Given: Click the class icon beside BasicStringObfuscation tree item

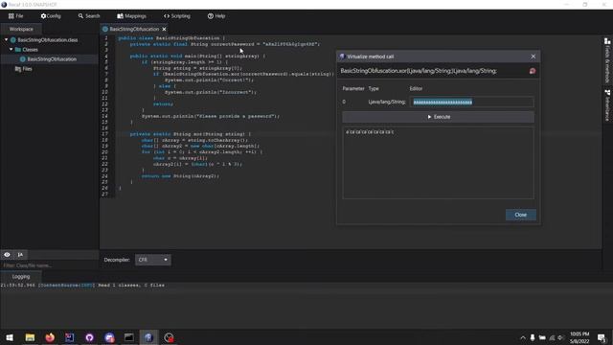Looking at the screenshot, I should click(22, 59).
